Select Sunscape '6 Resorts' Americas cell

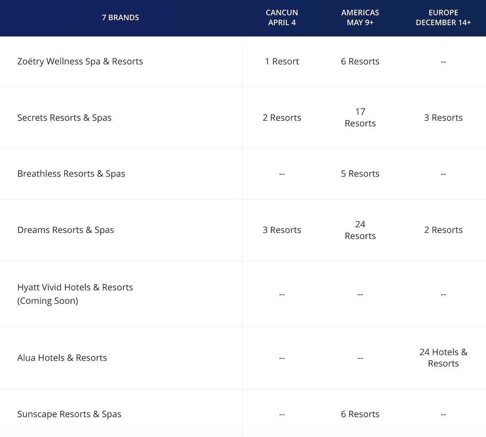[360, 414]
